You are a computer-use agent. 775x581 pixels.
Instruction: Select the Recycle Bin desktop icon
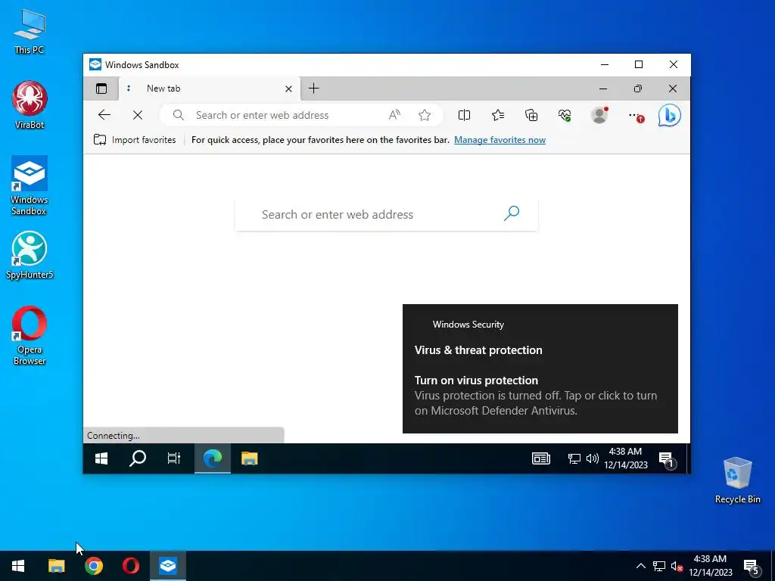737,480
